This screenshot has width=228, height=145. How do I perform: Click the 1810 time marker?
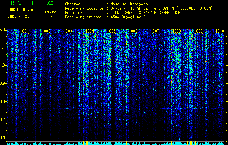click(x=220, y=31)
